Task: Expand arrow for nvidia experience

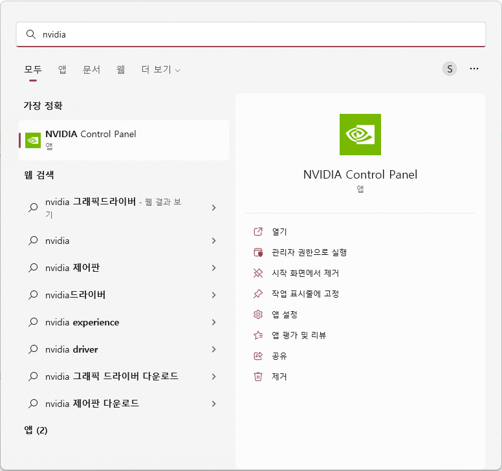Action: click(x=214, y=322)
